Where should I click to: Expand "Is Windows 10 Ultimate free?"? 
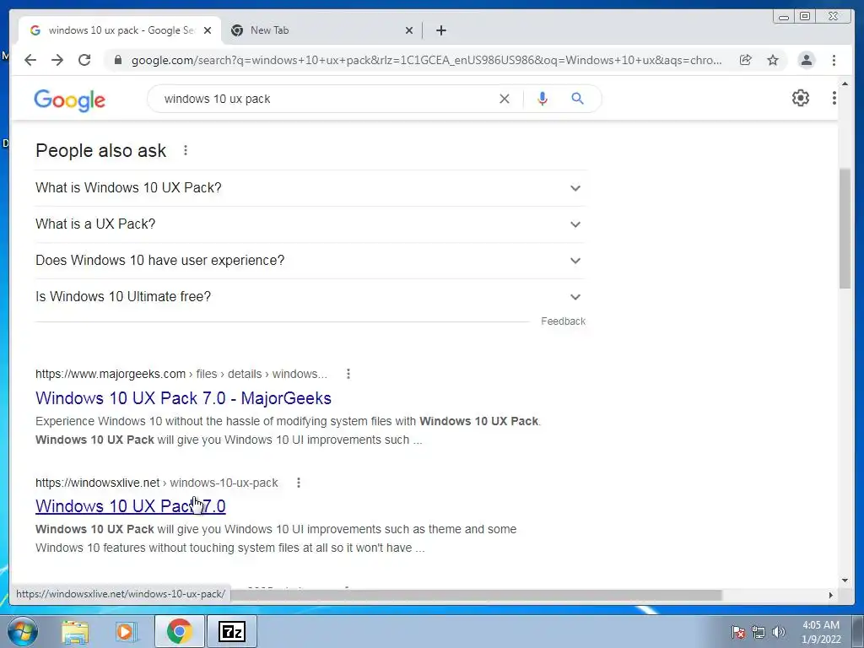[x=310, y=297]
